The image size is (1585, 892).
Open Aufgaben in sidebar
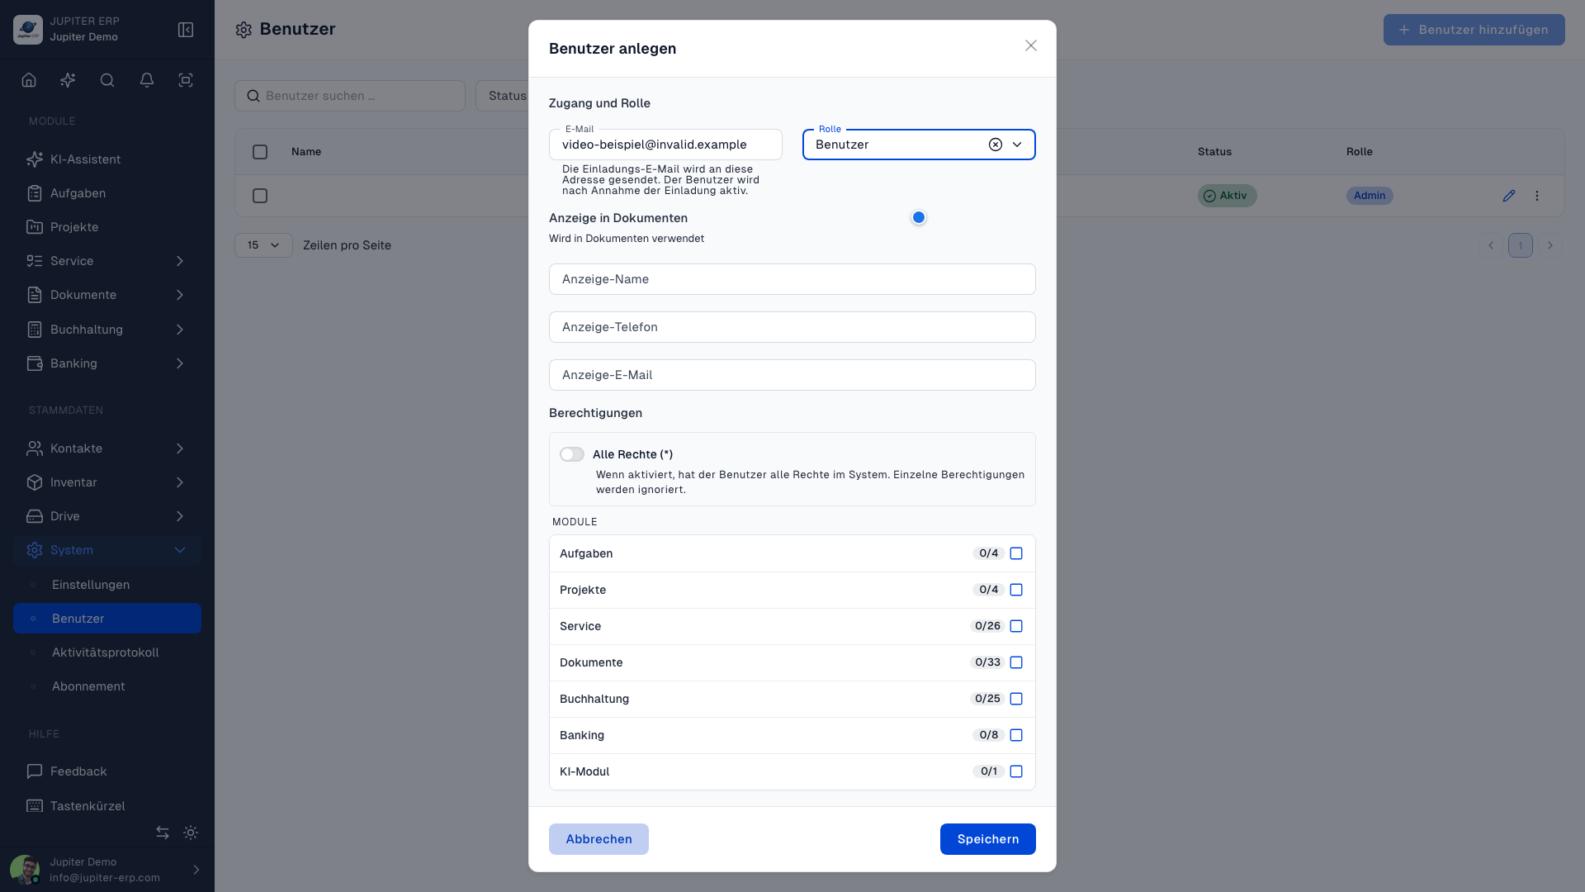point(107,193)
